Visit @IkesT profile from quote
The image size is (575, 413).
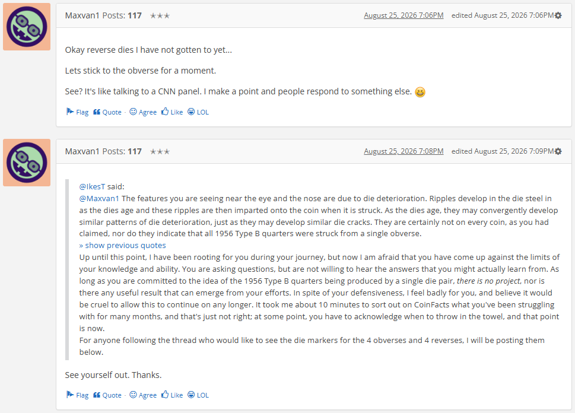click(x=92, y=186)
